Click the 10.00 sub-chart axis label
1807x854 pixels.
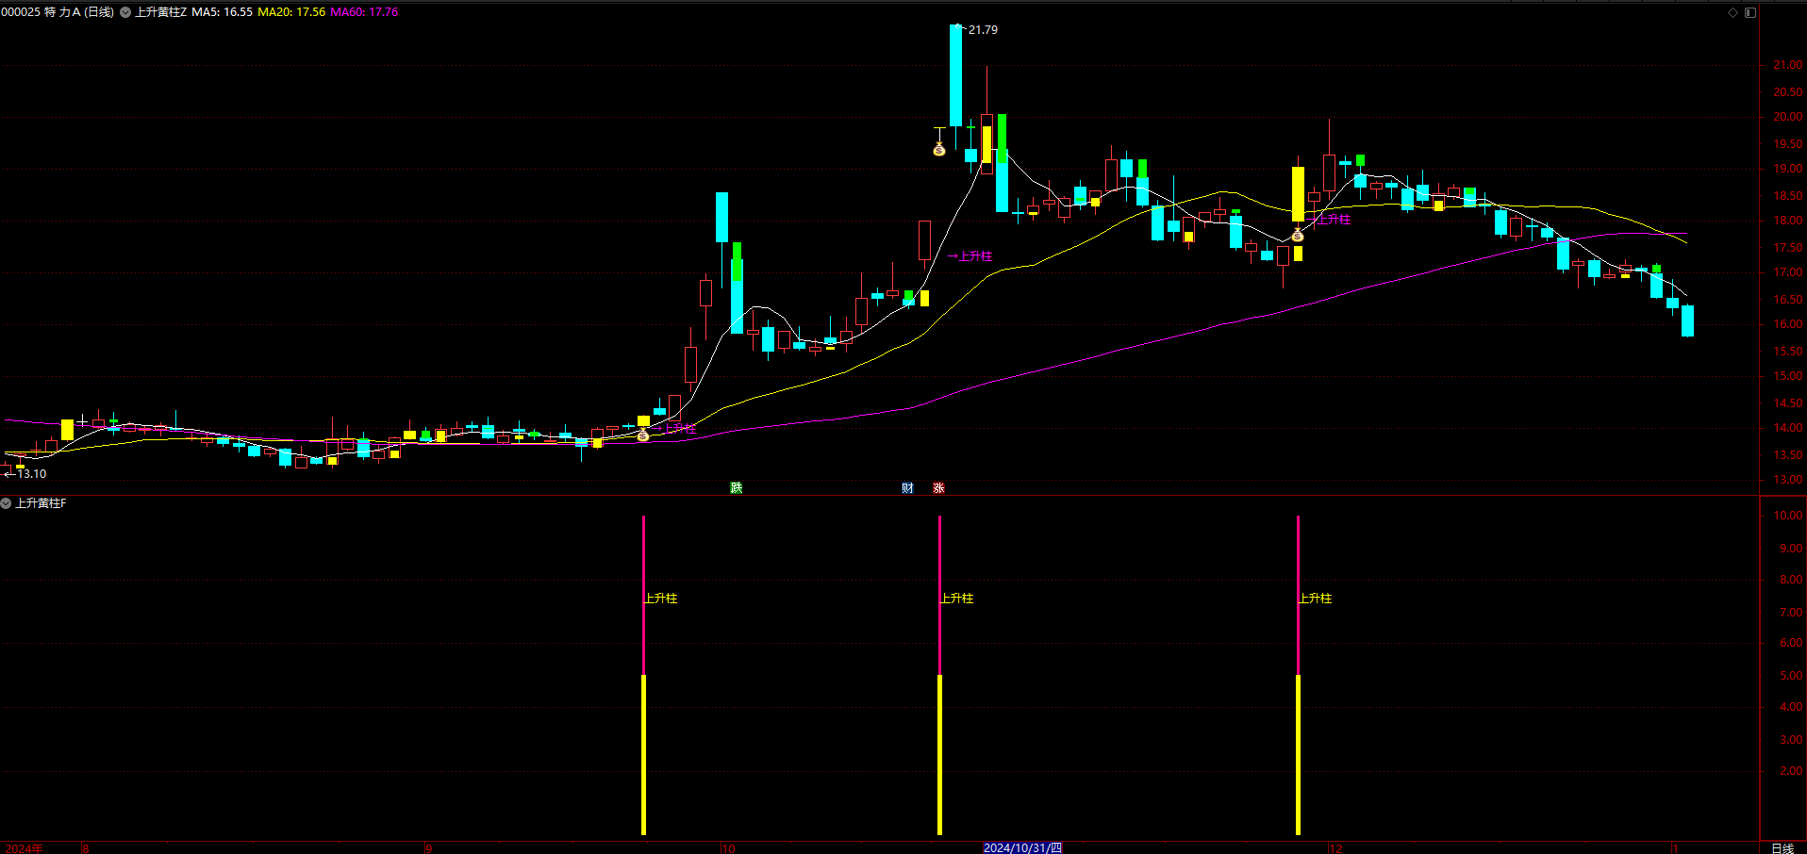click(x=1789, y=516)
